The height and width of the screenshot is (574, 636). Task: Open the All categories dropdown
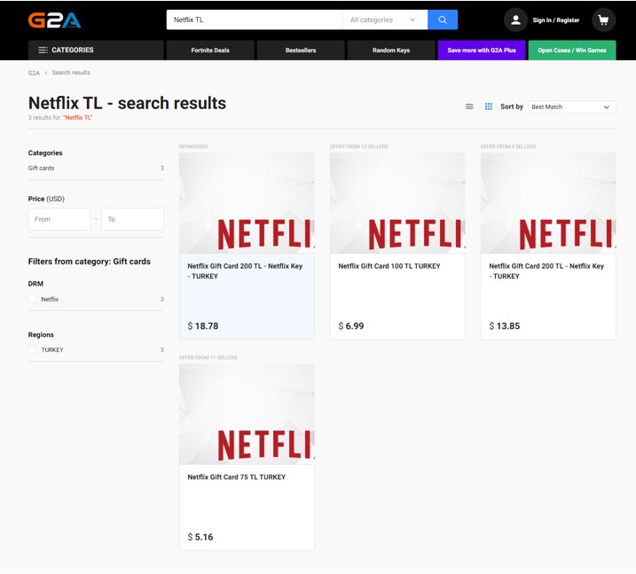pos(384,20)
